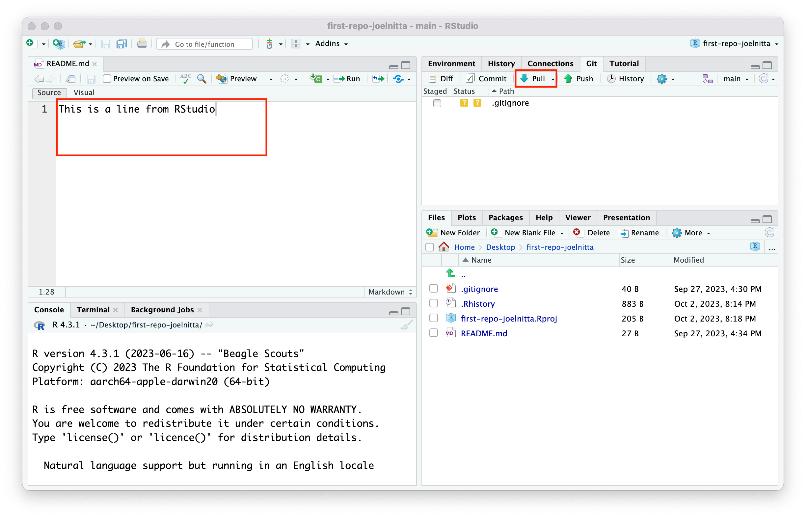
Task: Check the README.md file checkbox
Action: click(434, 333)
